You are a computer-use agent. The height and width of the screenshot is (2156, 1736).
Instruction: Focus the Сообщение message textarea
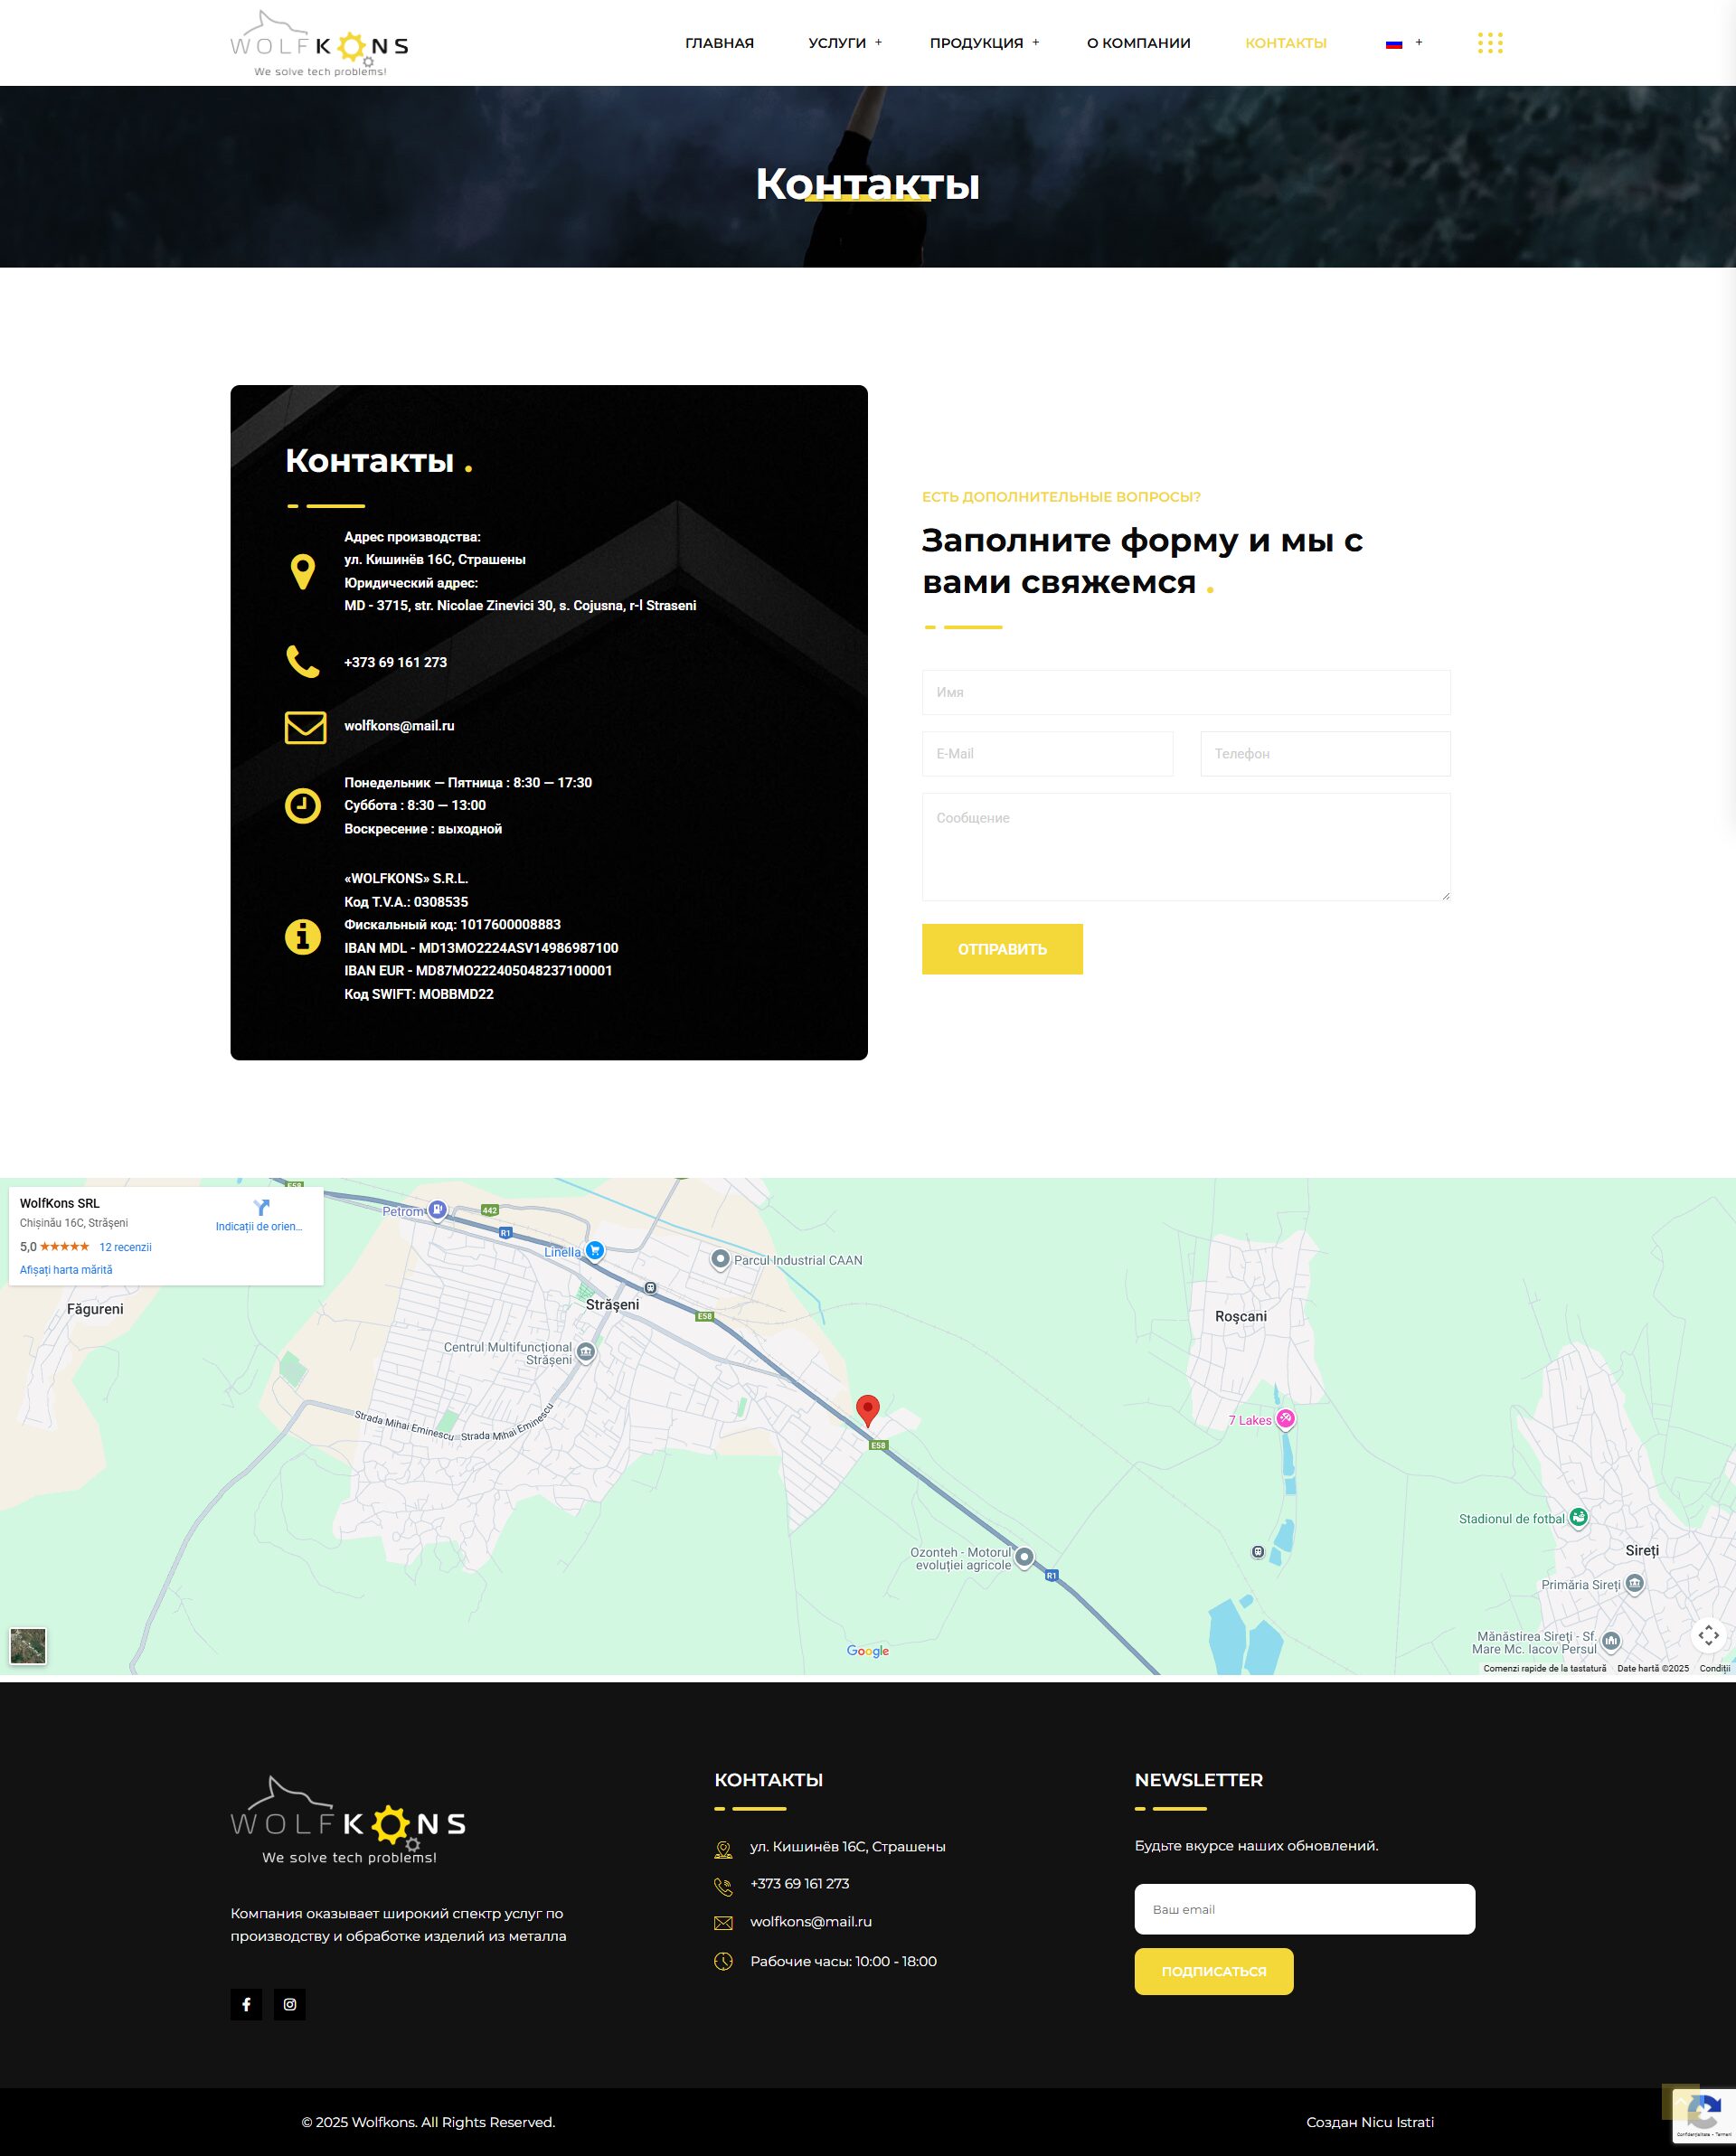1185,846
